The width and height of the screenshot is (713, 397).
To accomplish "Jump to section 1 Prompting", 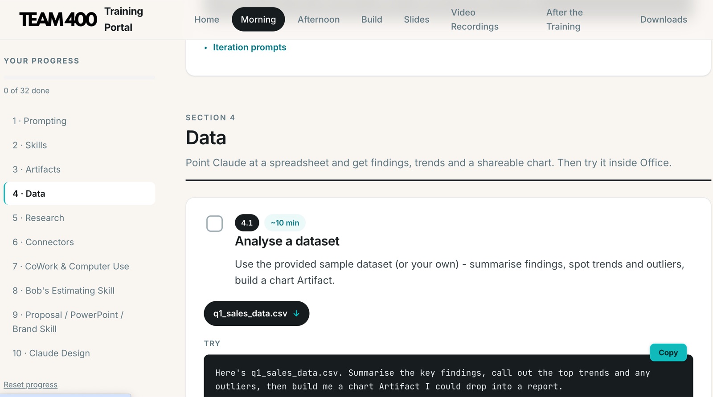I will [79, 121].
